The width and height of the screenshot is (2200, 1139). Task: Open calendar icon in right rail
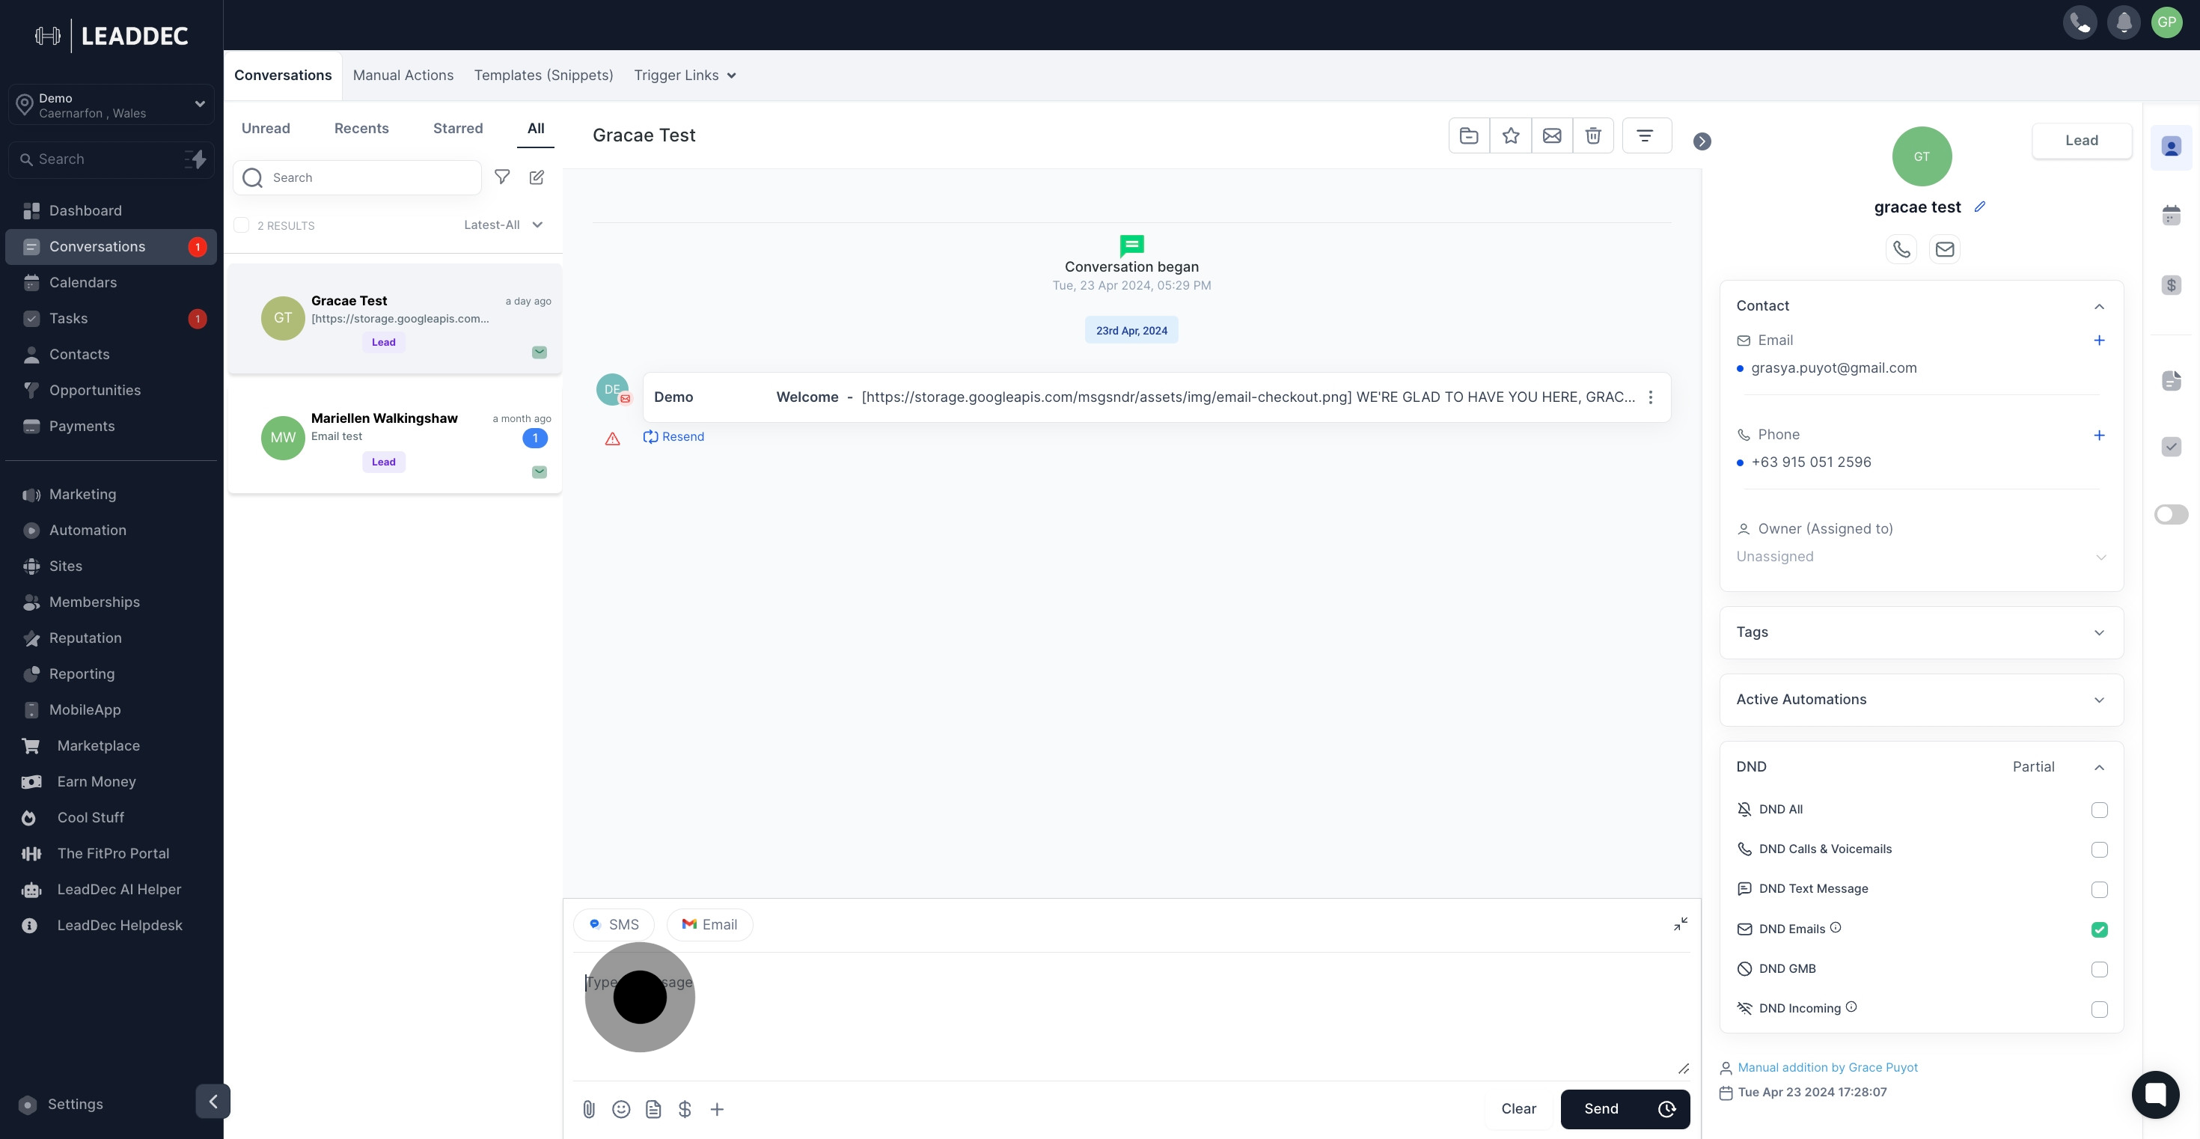pyautogui.click(x=2171, y=216)
